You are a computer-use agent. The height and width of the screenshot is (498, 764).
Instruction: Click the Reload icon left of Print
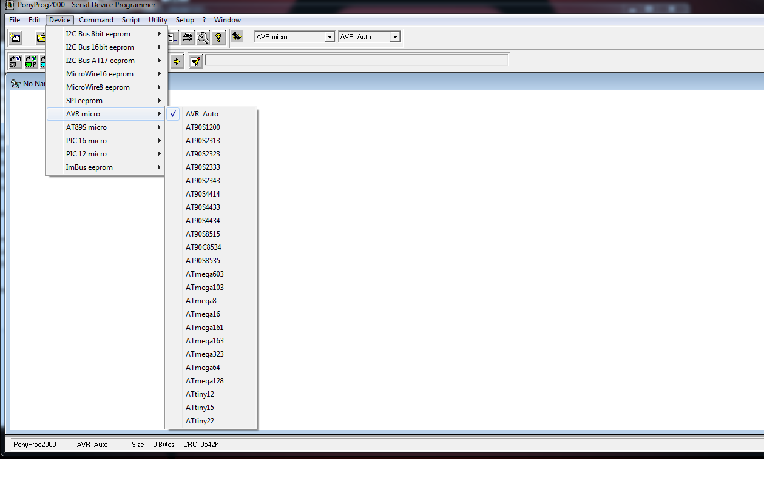coord(173,38)
